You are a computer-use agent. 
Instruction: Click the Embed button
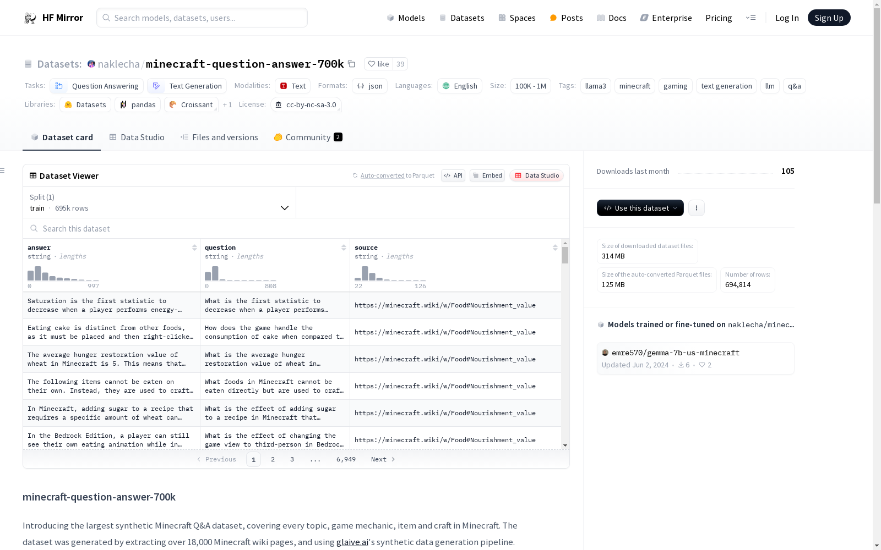coord(487,175)
